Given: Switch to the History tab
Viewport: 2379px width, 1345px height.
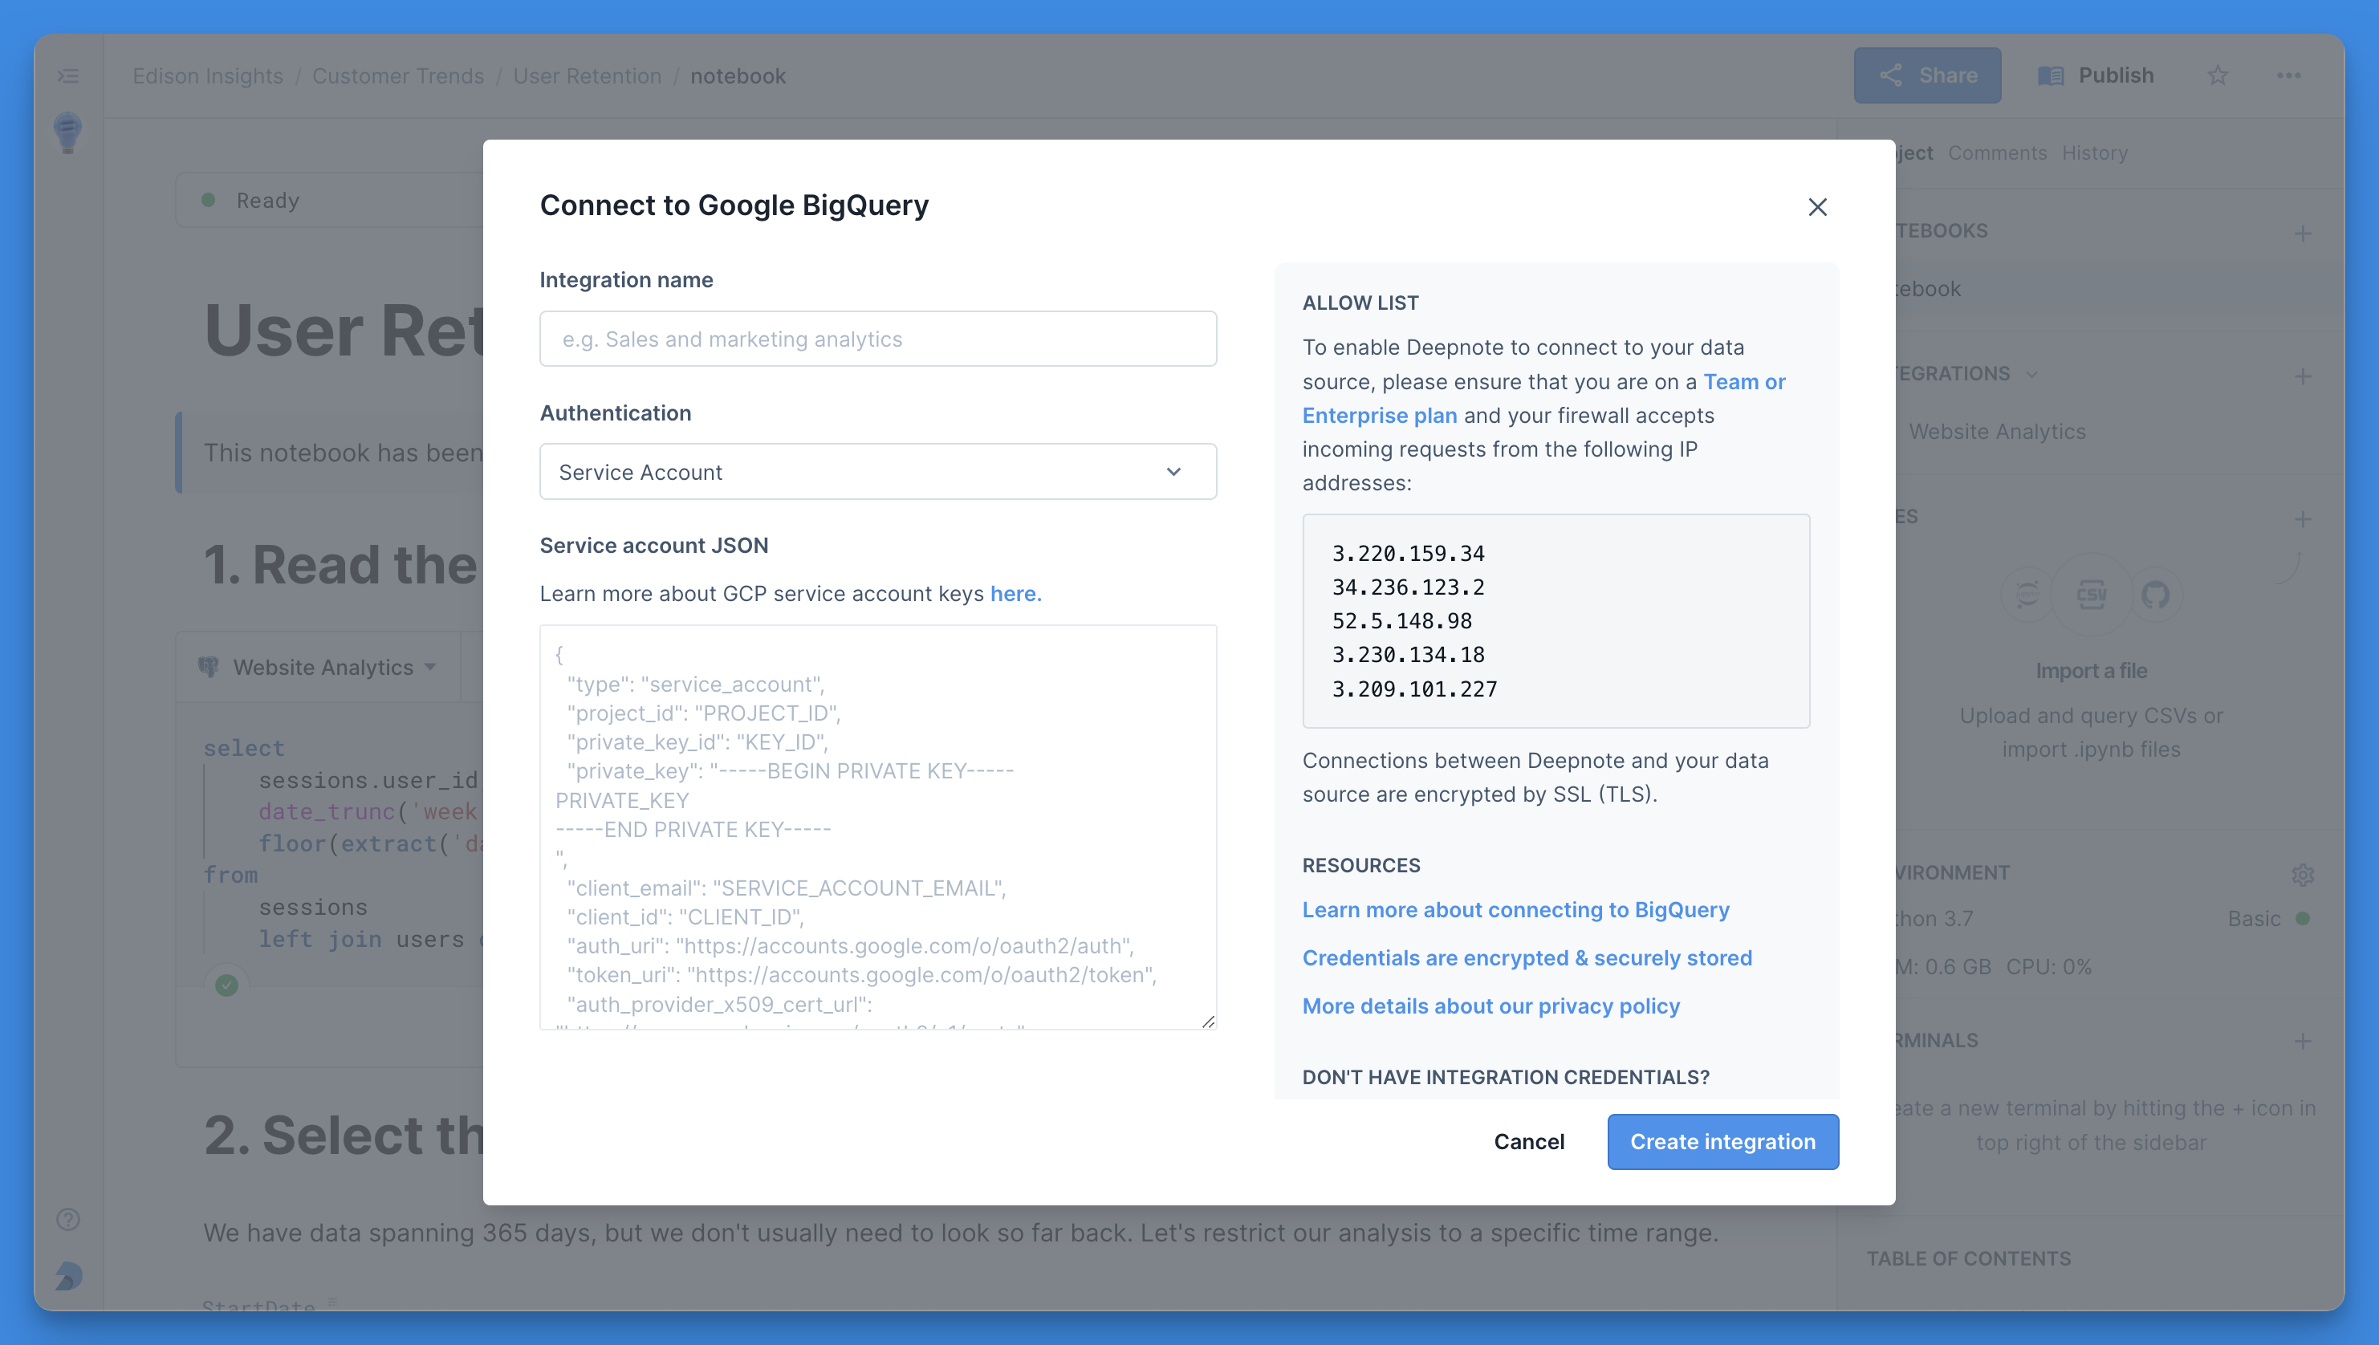Looking at the screenshot, I should click(x=2094, y=152).
